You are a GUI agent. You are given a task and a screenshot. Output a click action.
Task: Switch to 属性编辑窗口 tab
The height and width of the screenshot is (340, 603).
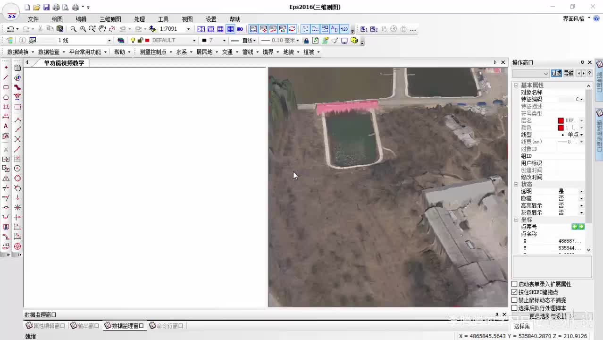46,326
